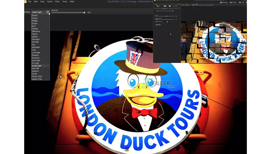266x154 pixels.
Task: Choose Soft light blend mode
Action: [x=40, y=42]
